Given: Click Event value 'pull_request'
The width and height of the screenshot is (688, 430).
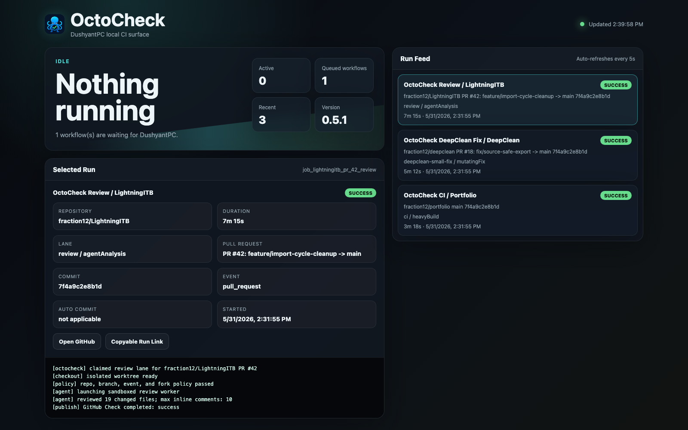Looking at the screenshot, I should point(242,286).
